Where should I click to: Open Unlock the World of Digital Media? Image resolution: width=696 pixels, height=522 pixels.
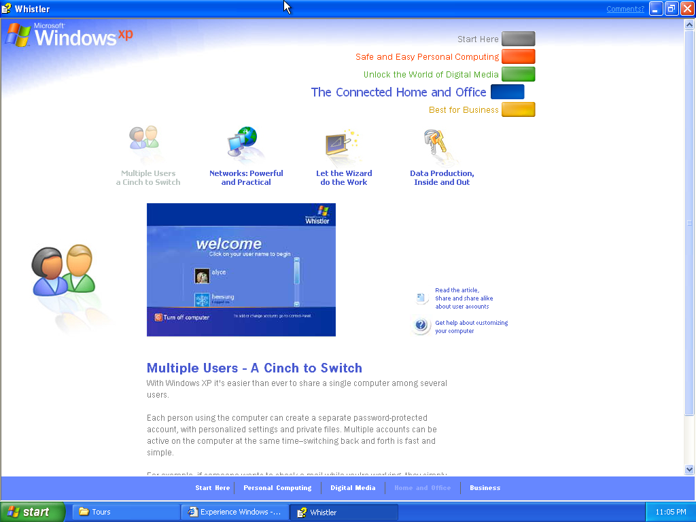pos(431,75)
